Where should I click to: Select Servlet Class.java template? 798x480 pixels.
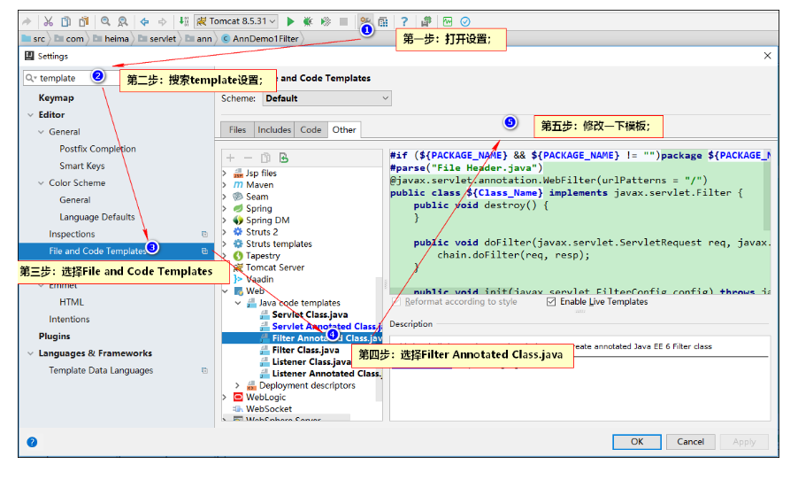pyautogui.click(x=310, y=314)
